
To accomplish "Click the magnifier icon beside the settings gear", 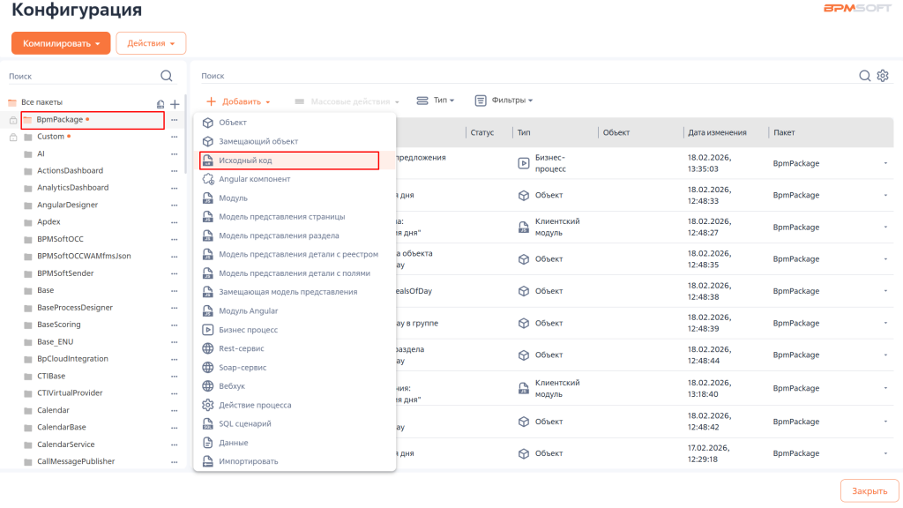I will pos(865,76).
